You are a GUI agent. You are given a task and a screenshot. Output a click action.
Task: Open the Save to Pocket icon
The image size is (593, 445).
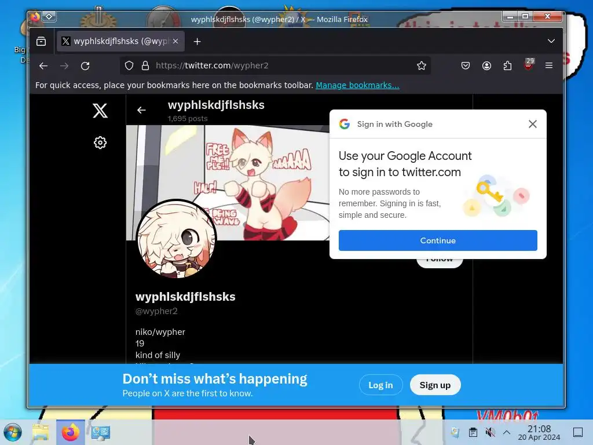[x=466, y=65]
